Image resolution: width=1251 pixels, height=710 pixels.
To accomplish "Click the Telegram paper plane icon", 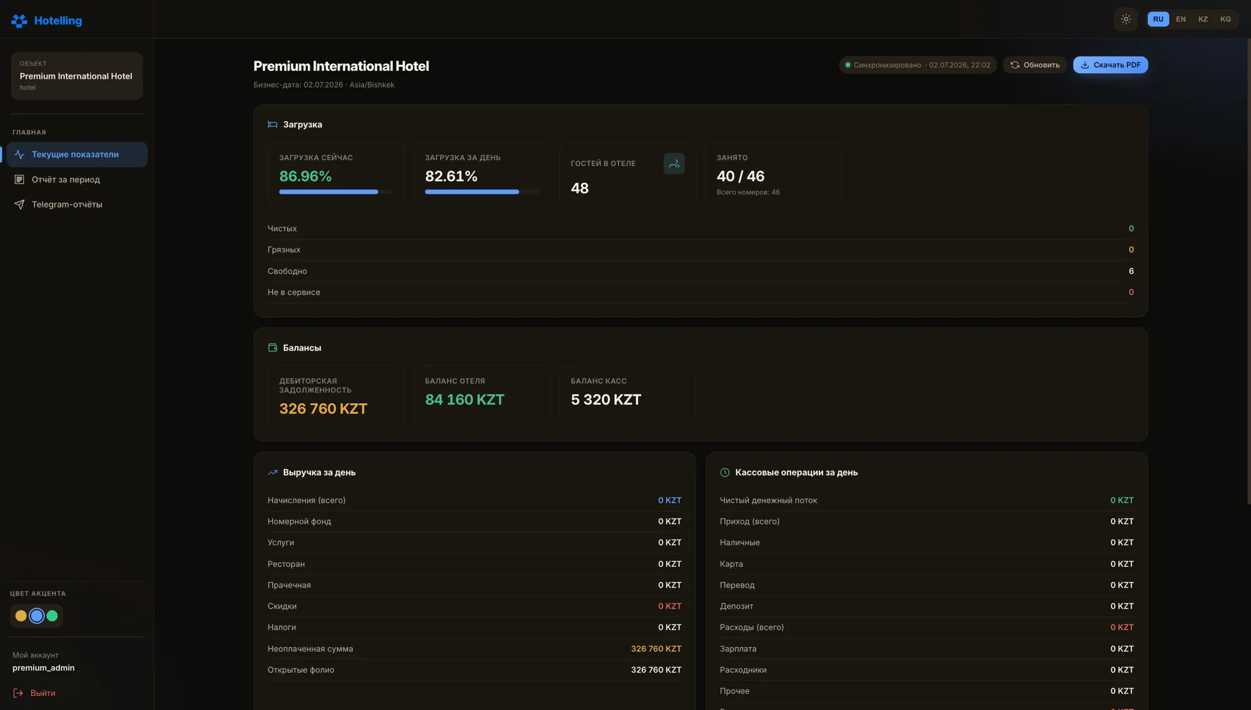I will [x=19, y=204].
